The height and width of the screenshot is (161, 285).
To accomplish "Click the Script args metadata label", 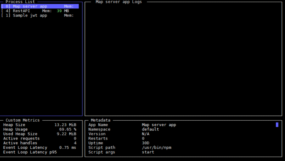I will tap(102, 152).
